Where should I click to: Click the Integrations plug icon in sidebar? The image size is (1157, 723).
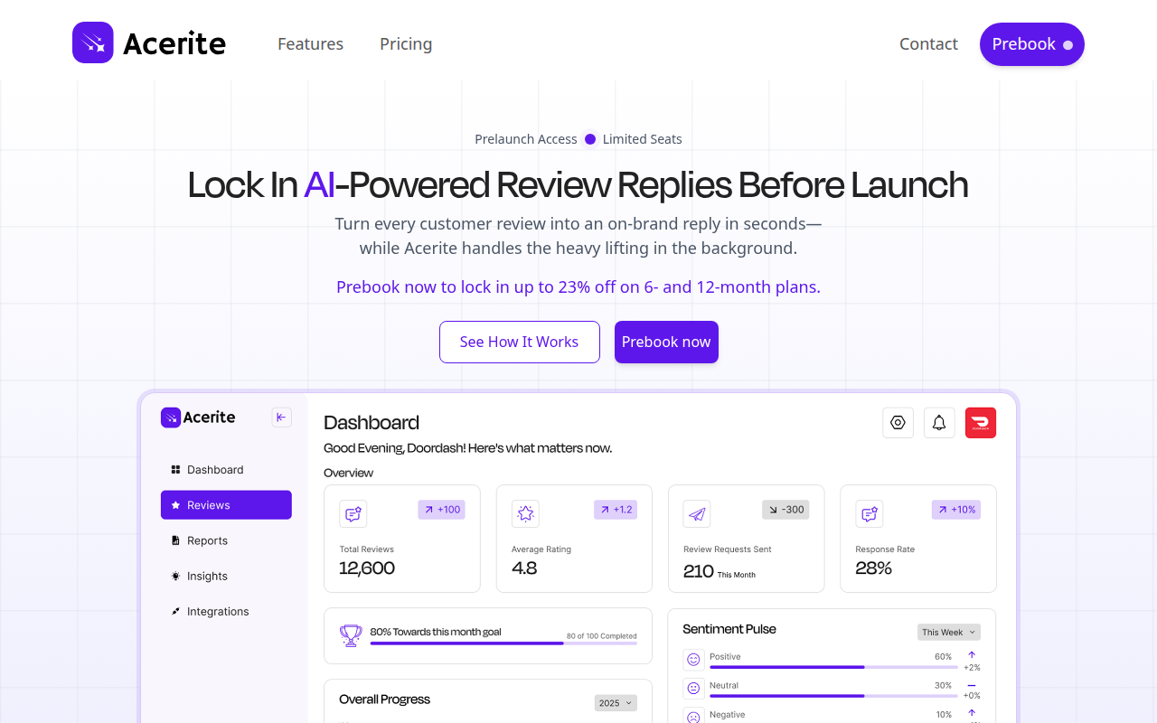click(175, 611)
